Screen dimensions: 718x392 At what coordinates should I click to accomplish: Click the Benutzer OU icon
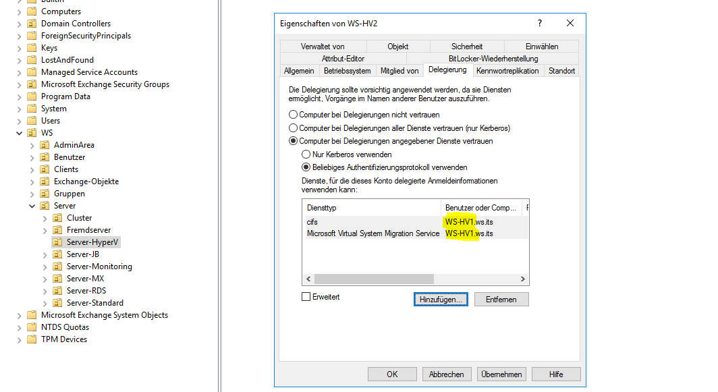[45, 157]
